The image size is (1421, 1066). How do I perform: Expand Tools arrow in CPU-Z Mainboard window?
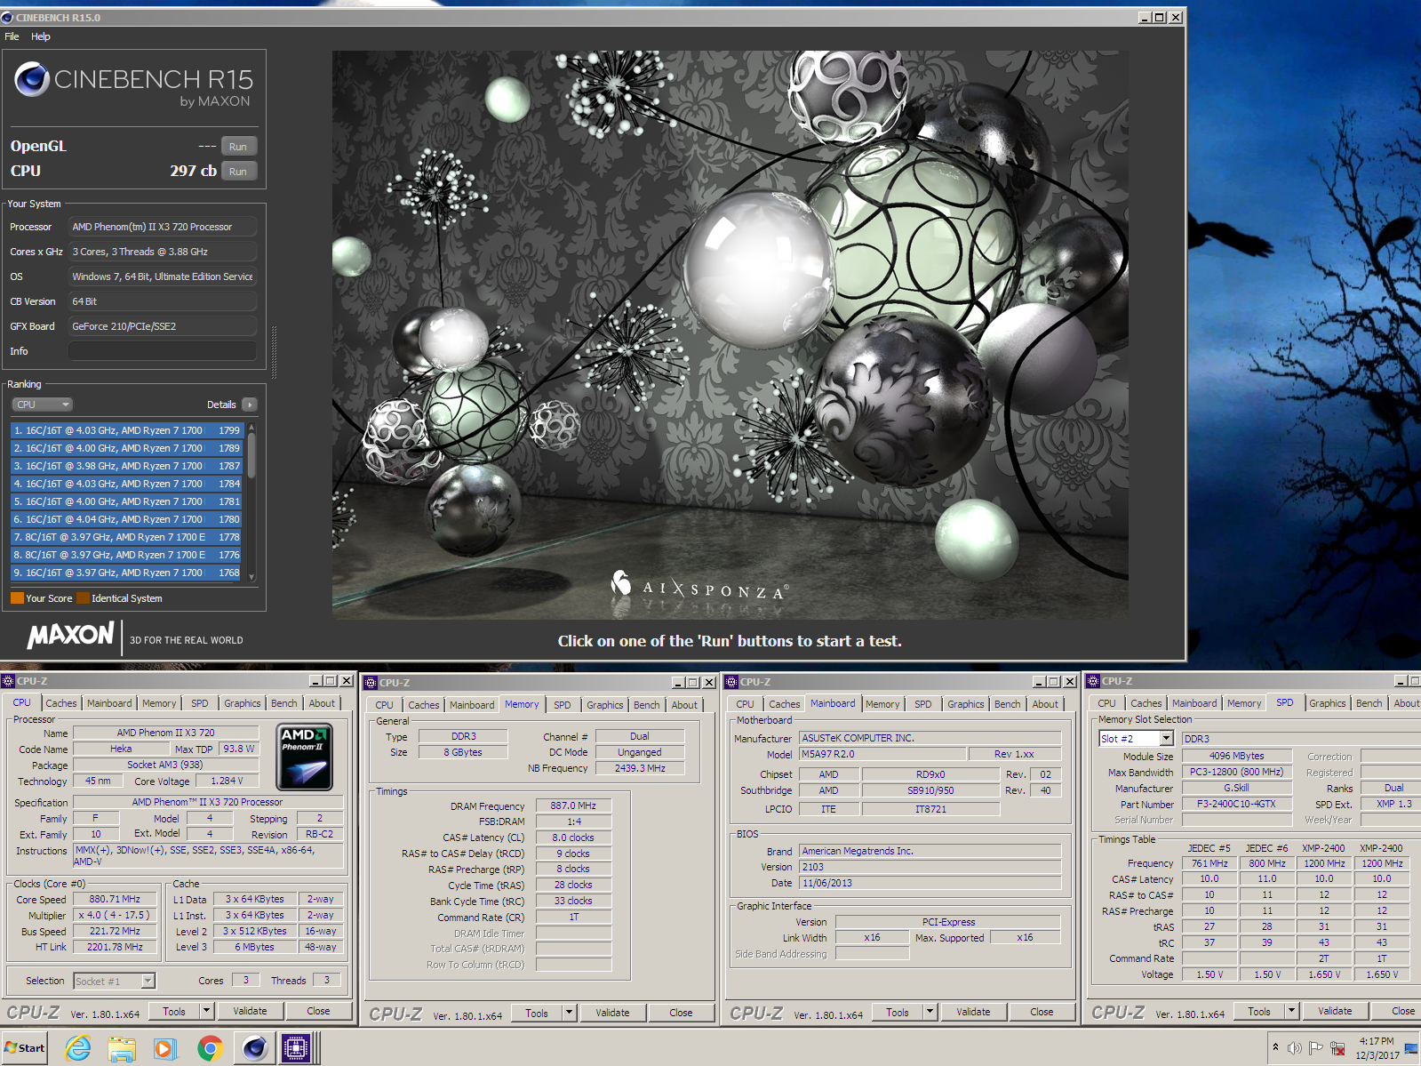(930, 1012)
